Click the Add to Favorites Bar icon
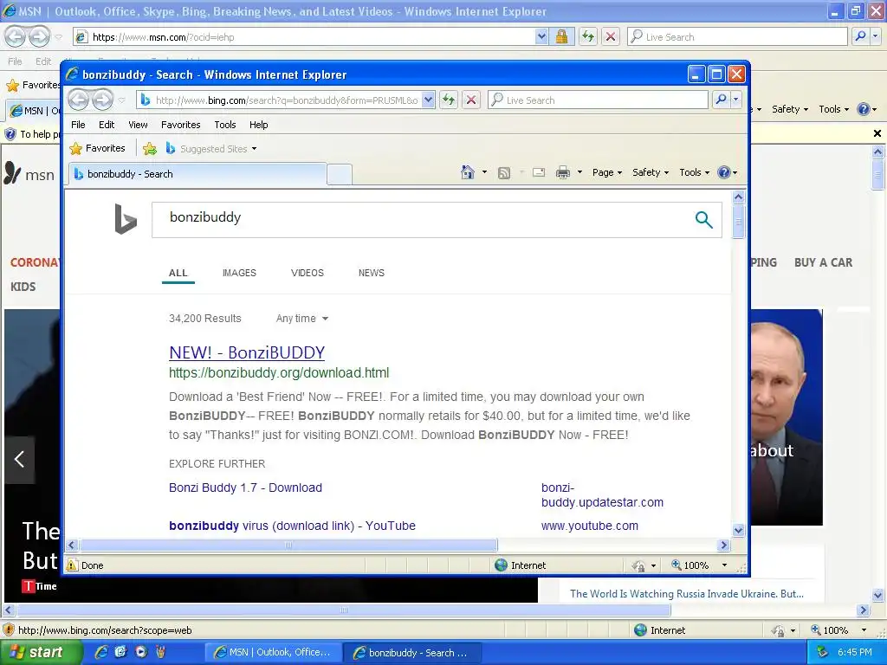Image resolution: width=887 pixels, height=665 pixels. (150, 149)
